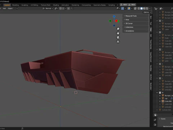173x130 pixels.
Task: Click the blue Z axis on navigation gizmo
Action: click(x=114, y=16)
